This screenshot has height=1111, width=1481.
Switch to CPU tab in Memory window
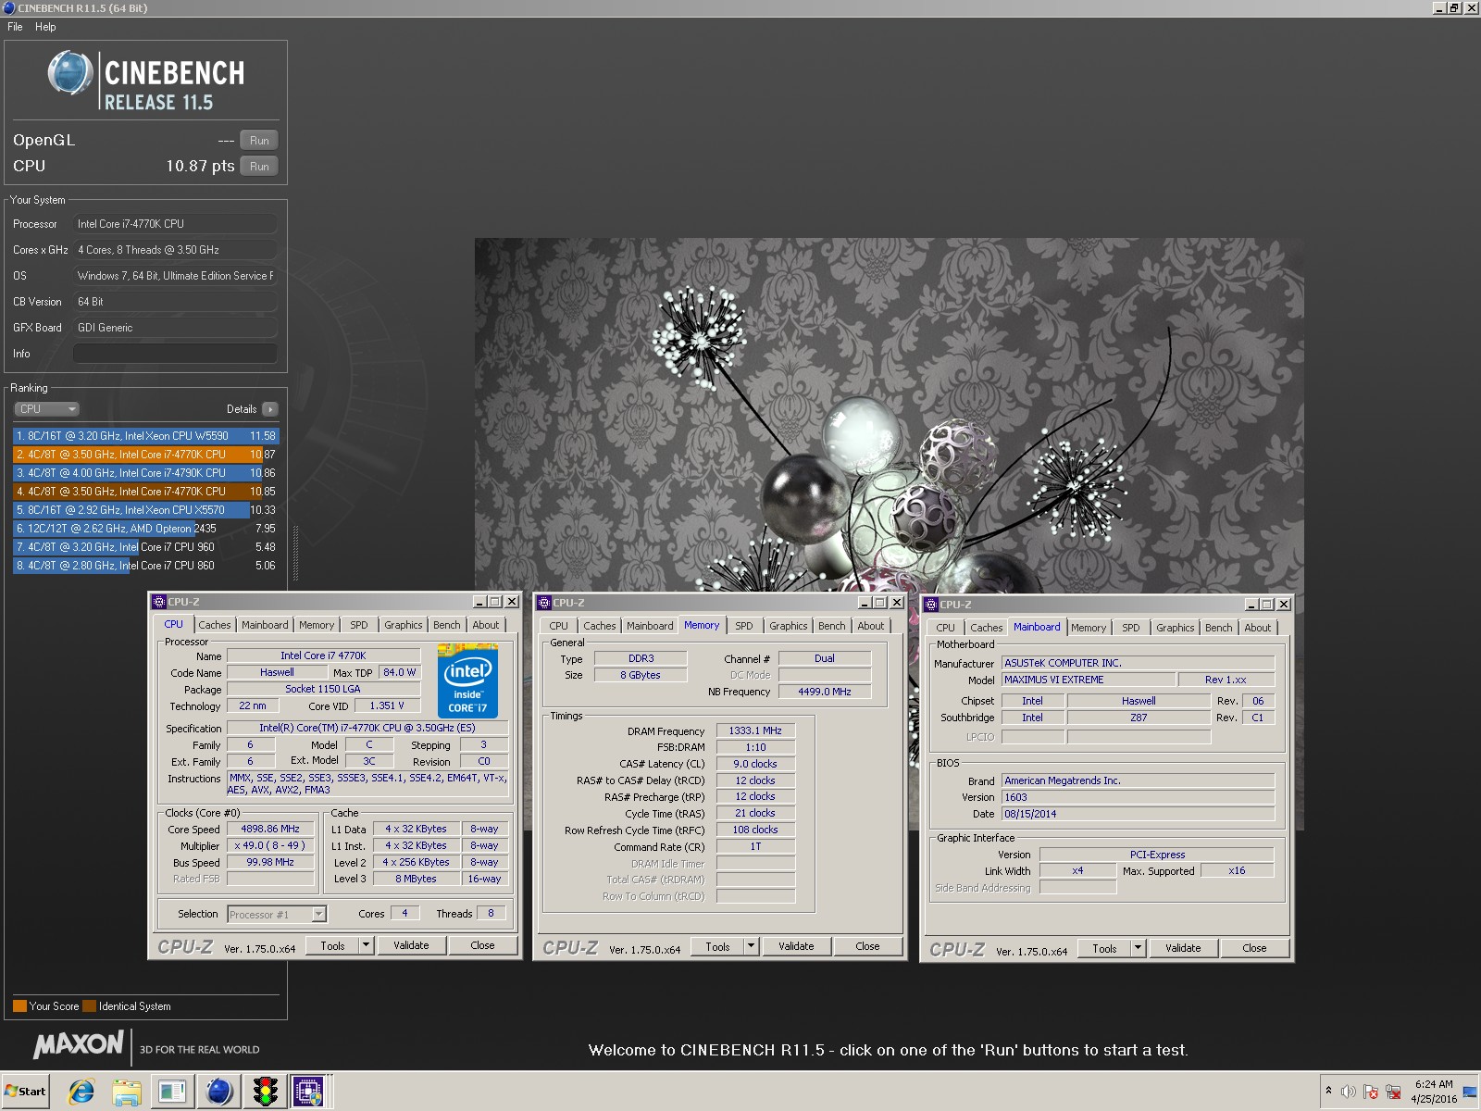pyautogui.click(x=559, y=626)
